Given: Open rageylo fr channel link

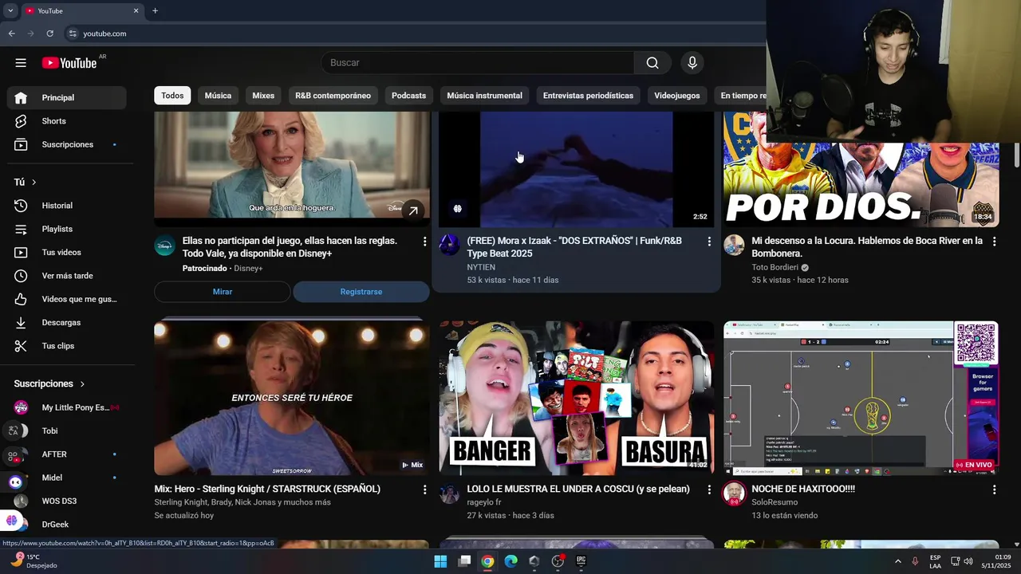Looking at the screenshot, I should pyautogui.click(x=484, y=502).
